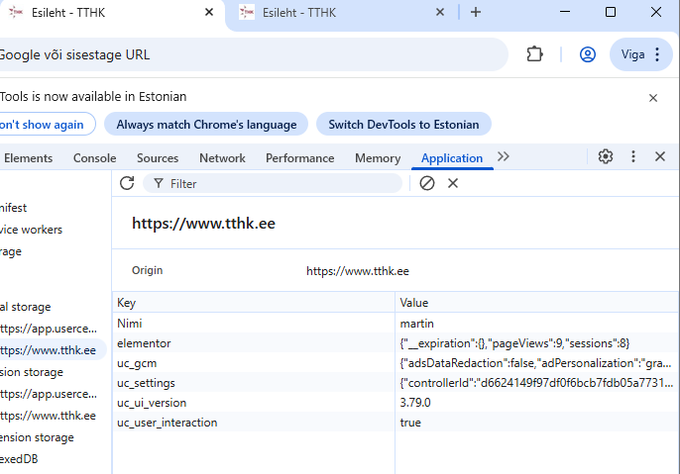Open a new browser tab
This screenshot has width=680, height=474.
click(476, 12)
